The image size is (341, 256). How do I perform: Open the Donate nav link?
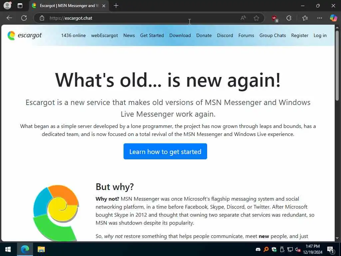[x=204, y=35]
